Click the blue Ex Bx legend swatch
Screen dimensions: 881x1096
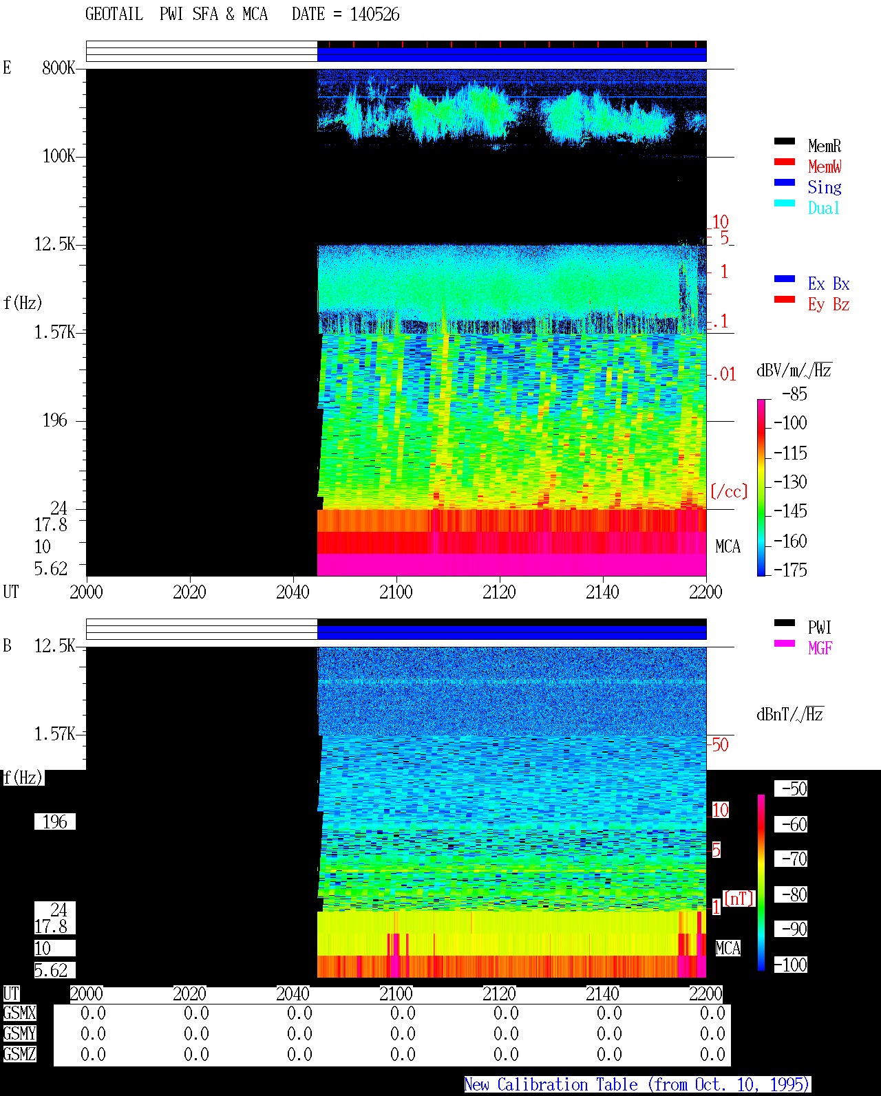785,279
